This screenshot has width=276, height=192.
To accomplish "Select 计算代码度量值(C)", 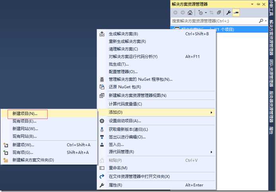I will [x=156, y=104].
